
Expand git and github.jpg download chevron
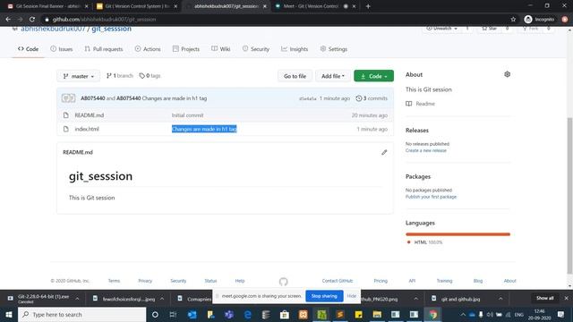tap(500, 299)
